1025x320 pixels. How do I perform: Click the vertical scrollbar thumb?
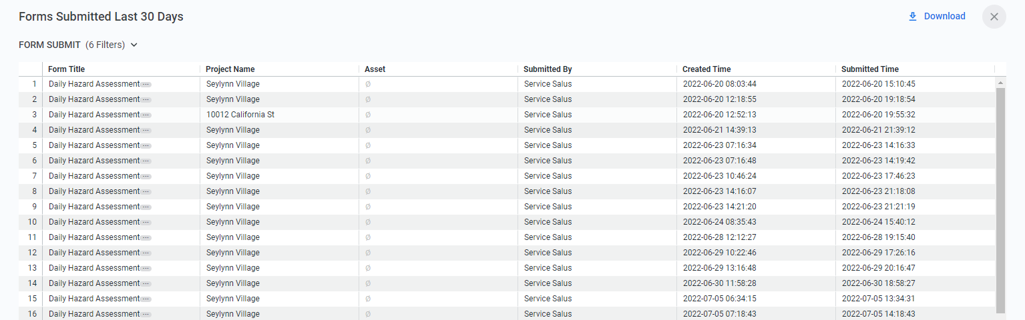[x=1000, y=200]
